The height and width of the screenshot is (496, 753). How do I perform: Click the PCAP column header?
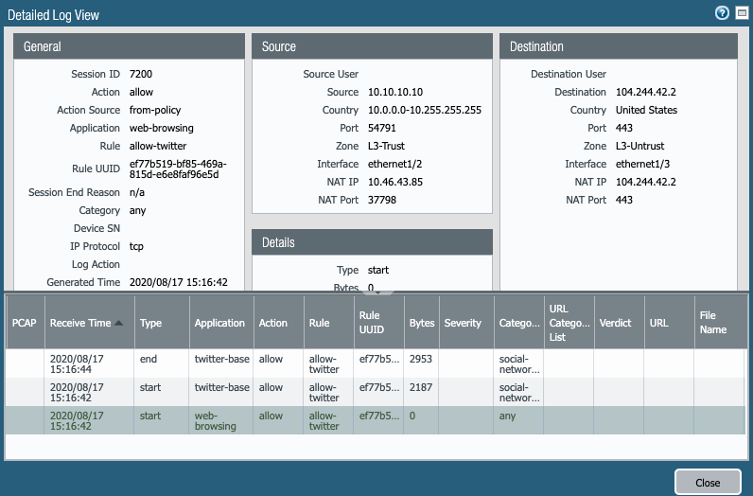pos(24,323)
